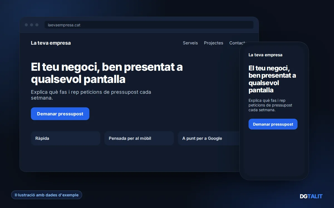Select the 'Pensada per al mòbil' card
Screen dimensions: 334x208
pyautogui.click(x=139, y=138)
